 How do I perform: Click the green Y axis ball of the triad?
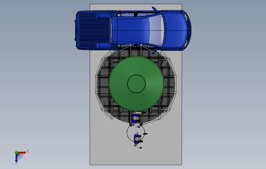click(16, 152)
